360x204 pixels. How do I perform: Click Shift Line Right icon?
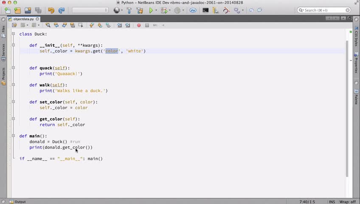[128, 25]
